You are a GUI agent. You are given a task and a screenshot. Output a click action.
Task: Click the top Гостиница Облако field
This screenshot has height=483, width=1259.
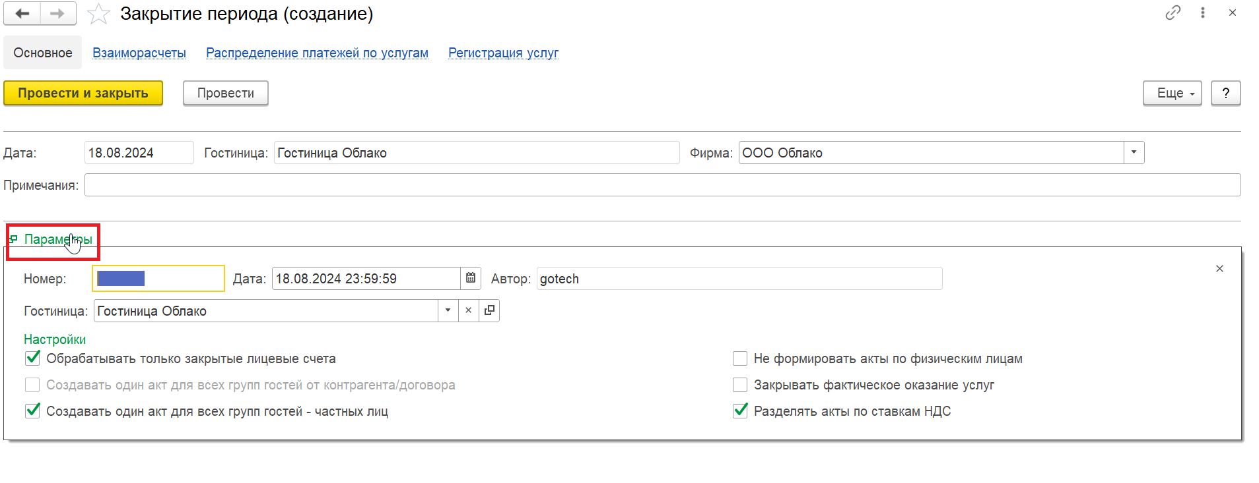pos(477,152)
